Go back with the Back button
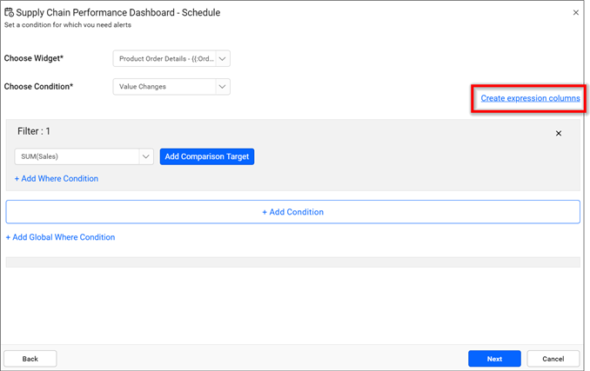Screen dimensions: 590x371 (x=30, y=359)
